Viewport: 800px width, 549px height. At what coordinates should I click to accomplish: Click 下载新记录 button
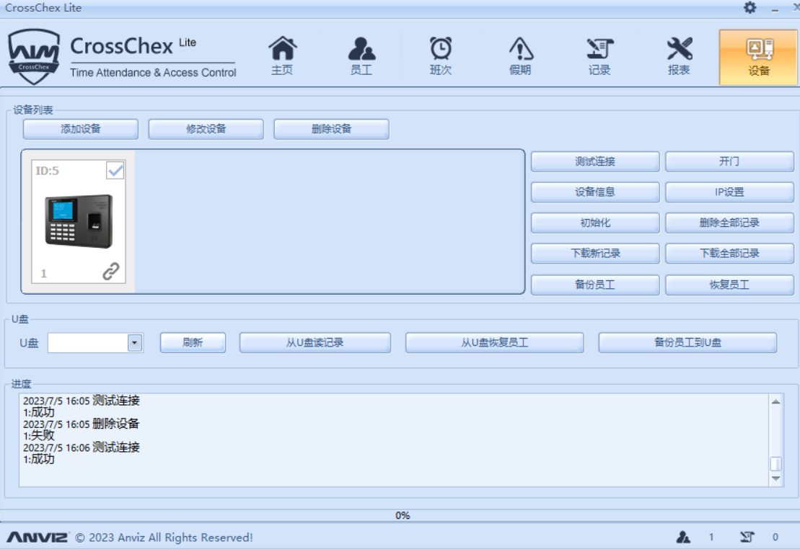pyautogui.click(x=595, y=254)
